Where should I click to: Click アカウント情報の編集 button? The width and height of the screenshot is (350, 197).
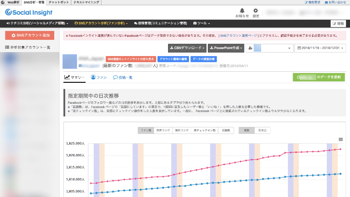tap(173, 59)
